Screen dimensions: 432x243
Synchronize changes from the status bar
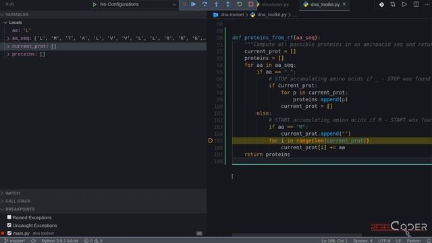pyautogui.click(x=33, y=240)
